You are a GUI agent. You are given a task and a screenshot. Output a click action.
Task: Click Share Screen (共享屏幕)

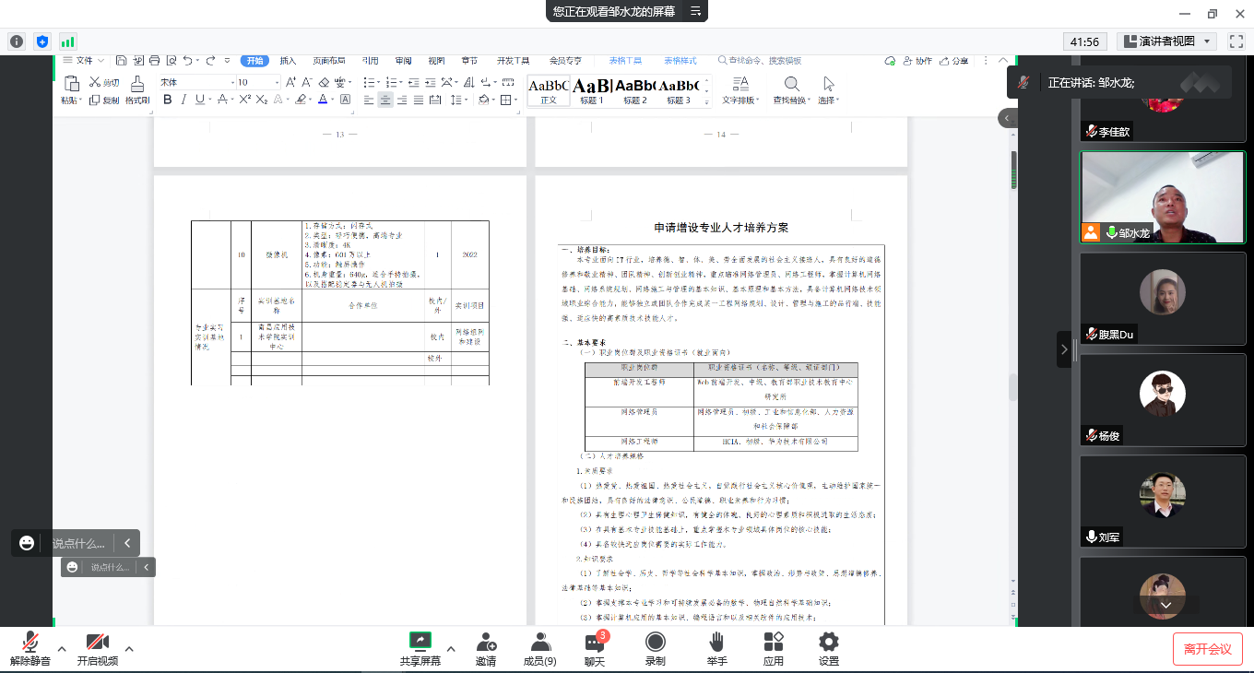click(x=420, y=649)
